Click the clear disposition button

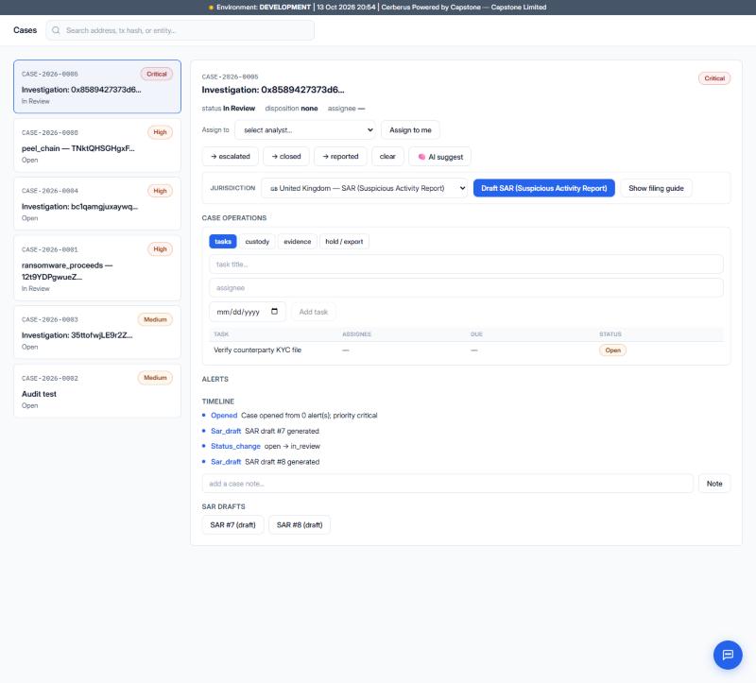[387, 157]
